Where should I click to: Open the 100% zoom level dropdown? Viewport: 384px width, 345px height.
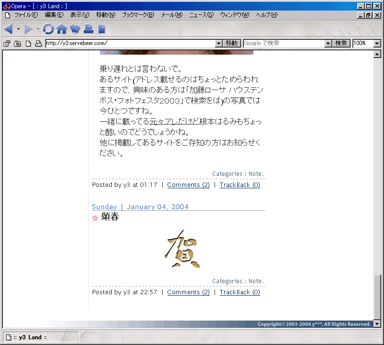pos(377,44)
